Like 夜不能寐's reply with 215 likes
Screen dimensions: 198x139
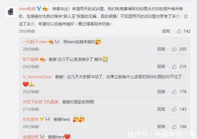pyautogui.click(x=174, y=66)
